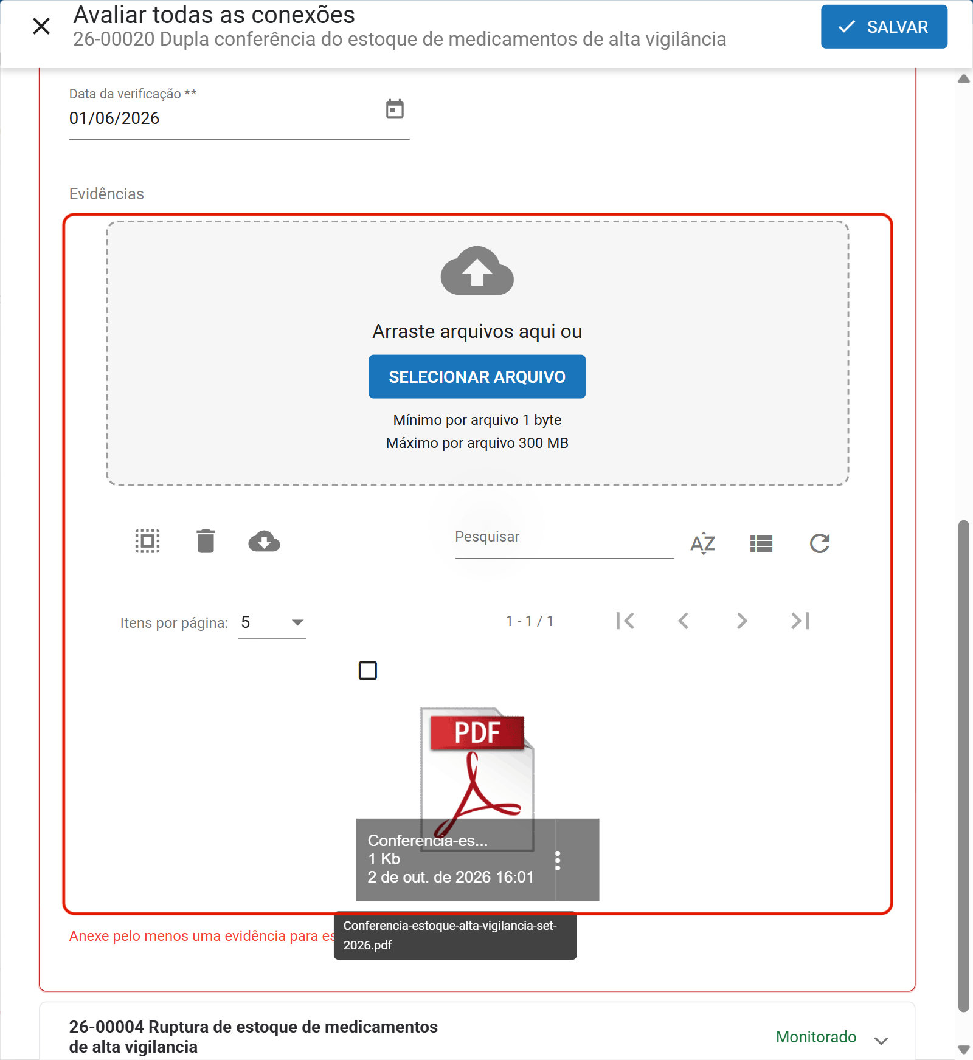
Task: Click the '1 - 1 / 1' pagination text
Action: pyautogui.click(x=530, y=621)
